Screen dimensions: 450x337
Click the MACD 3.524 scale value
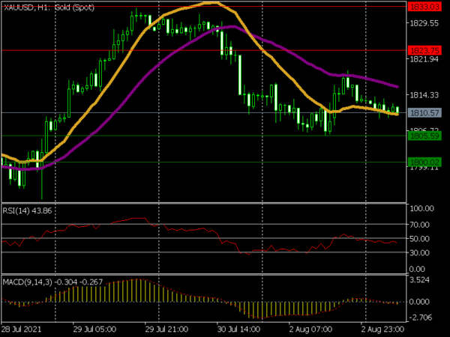(419, 279)
